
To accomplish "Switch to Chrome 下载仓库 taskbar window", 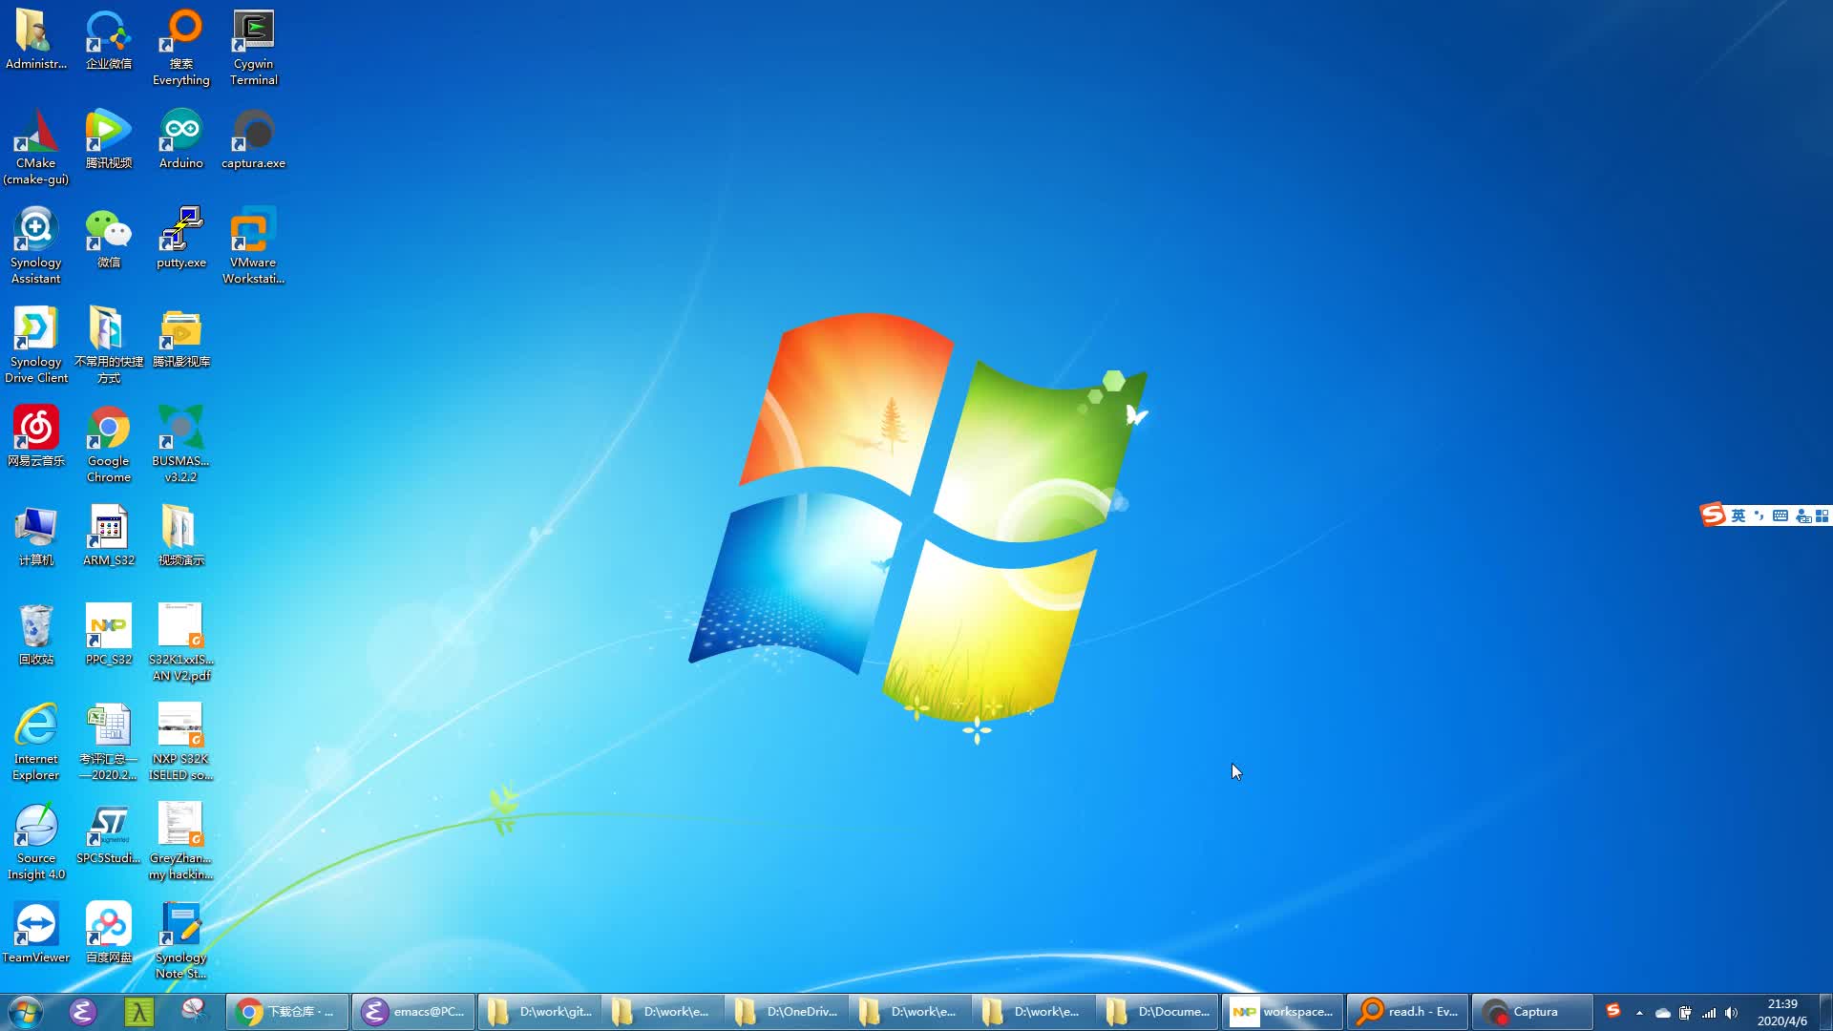I will click(x=287, y=1012).
